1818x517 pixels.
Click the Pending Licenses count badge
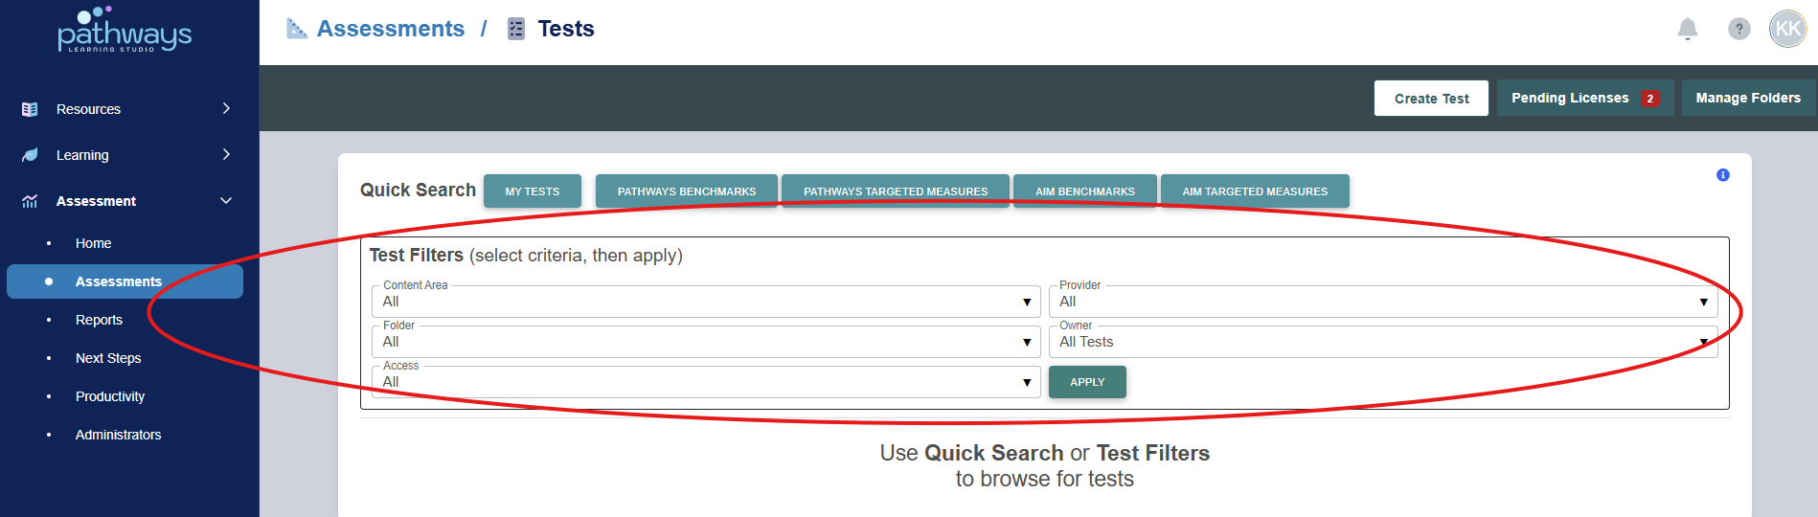tap(1650, 99)
